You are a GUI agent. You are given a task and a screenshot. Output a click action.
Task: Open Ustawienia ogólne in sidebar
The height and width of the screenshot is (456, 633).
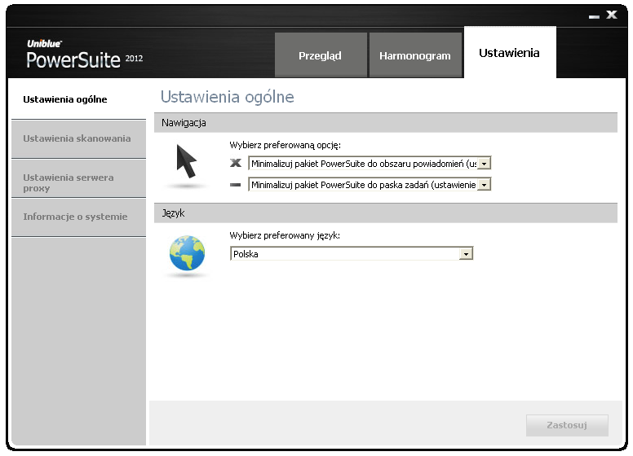coord(79,99)
